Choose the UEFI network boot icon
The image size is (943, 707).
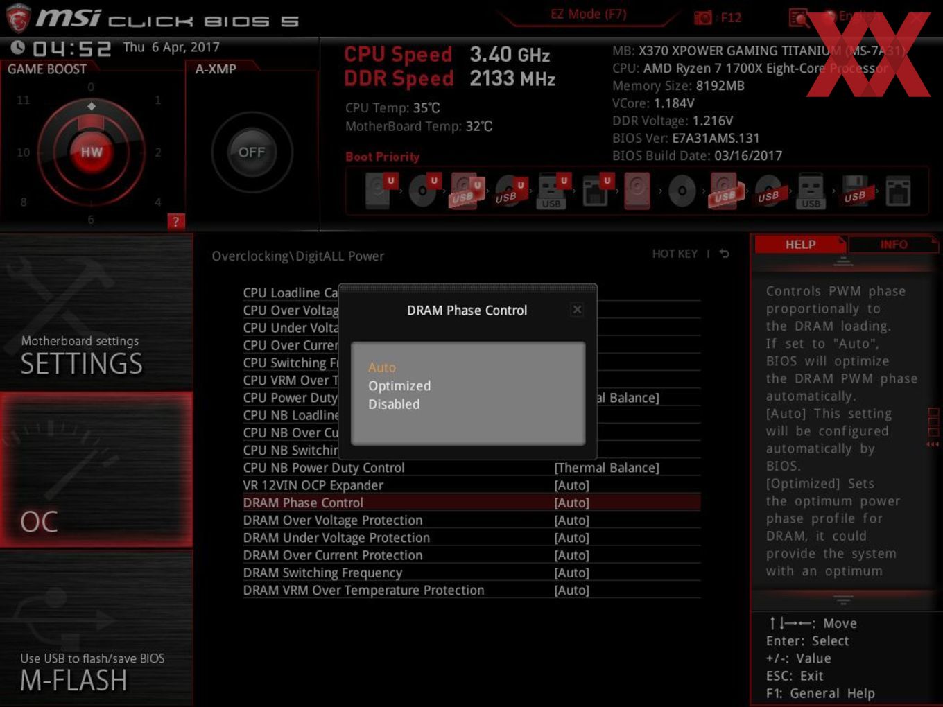(596, 191)
